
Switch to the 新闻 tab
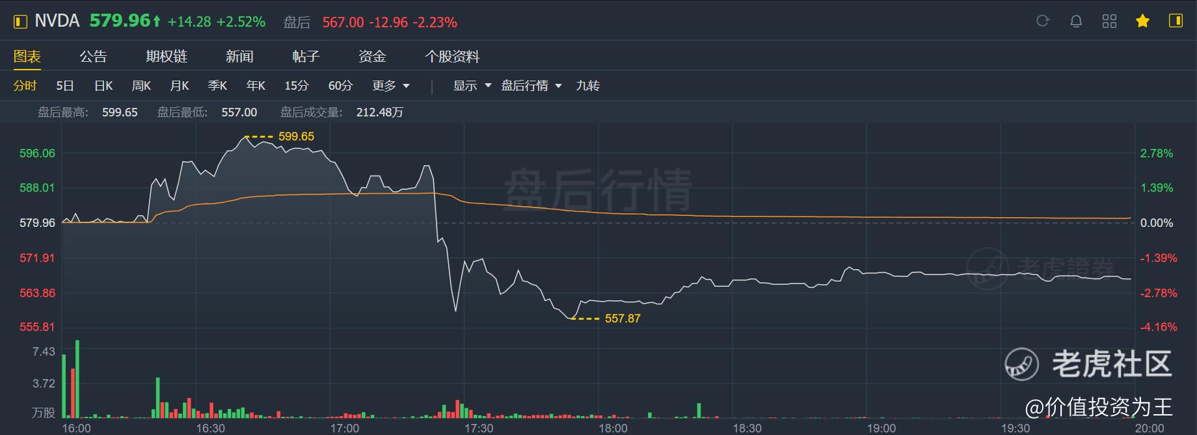pos(239,57)
